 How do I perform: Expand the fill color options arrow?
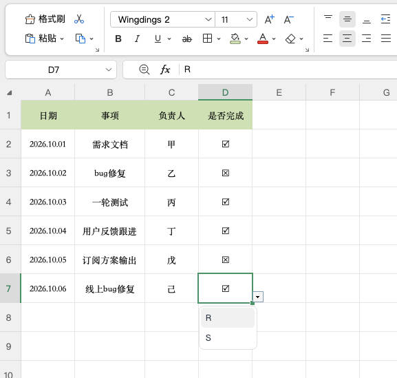pyautogui.click(x=246, y=39)
